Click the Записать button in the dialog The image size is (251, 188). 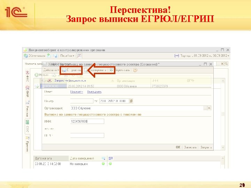coord(190,147)
